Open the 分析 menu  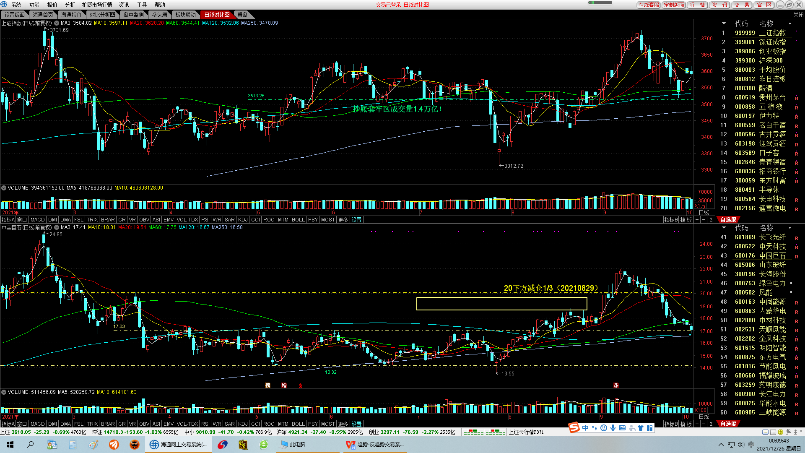(x=70, y=5)
